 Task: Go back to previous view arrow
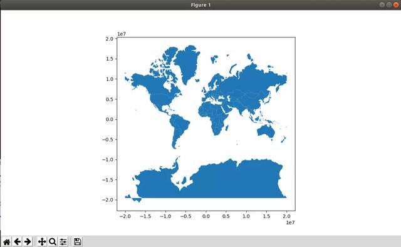pyautogui.click(x=18, y=241)
